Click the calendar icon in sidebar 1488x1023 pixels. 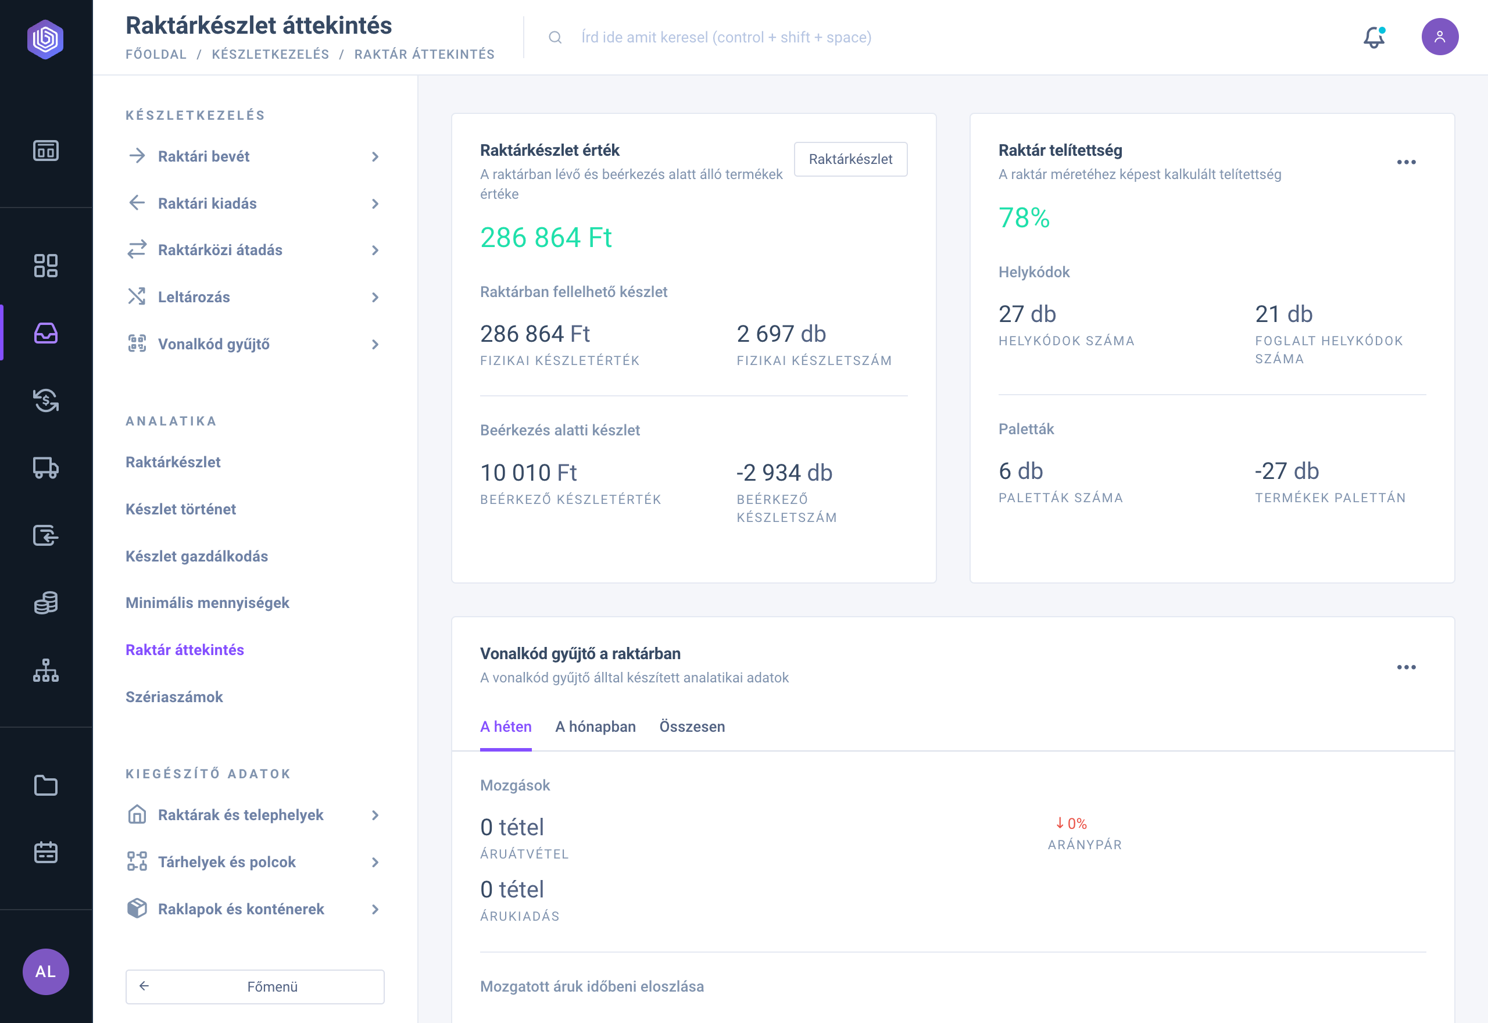(45, 853)
